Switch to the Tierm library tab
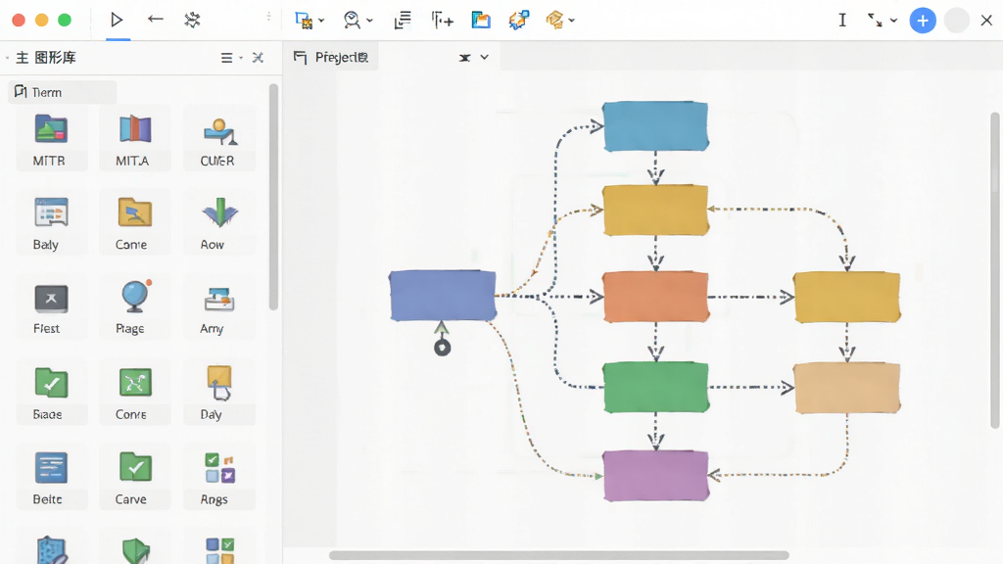Screen dimensions: 1003x564 62,92
